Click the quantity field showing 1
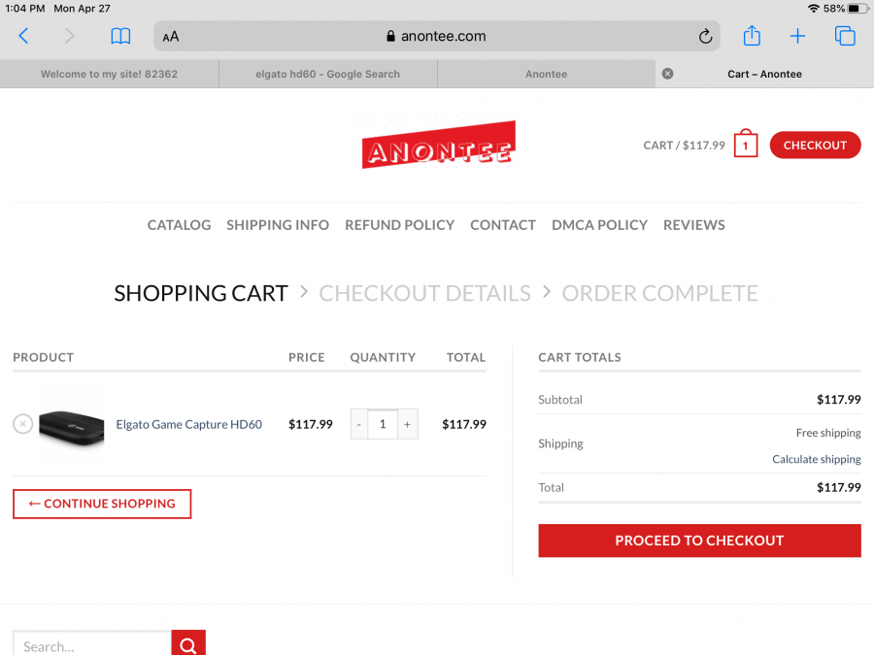874x655 pixels. 383,424
